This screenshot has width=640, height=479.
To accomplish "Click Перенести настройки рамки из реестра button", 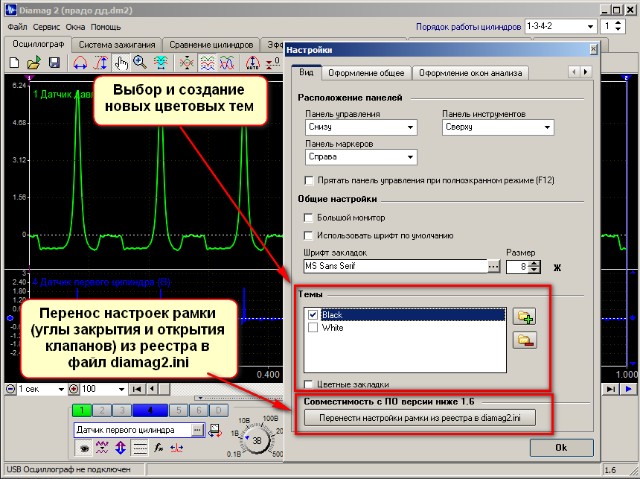I will (x=420, y=418).
